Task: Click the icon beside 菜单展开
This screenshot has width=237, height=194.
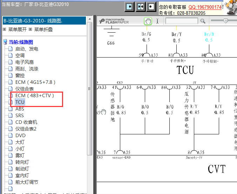Action: coord(5,29)
